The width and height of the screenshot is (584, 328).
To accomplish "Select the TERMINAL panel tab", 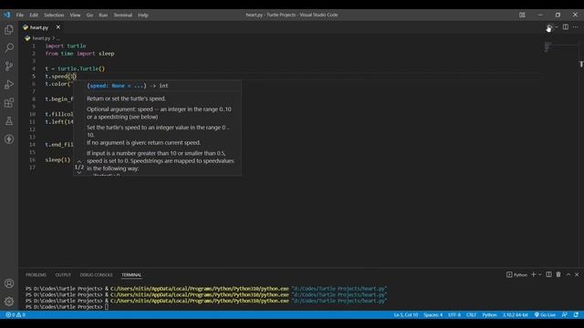I will tap(131, 275).
